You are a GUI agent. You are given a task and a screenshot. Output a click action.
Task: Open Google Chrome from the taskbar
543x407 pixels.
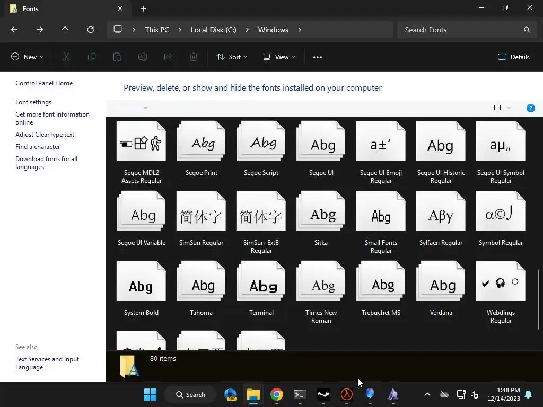pos(277,394)
